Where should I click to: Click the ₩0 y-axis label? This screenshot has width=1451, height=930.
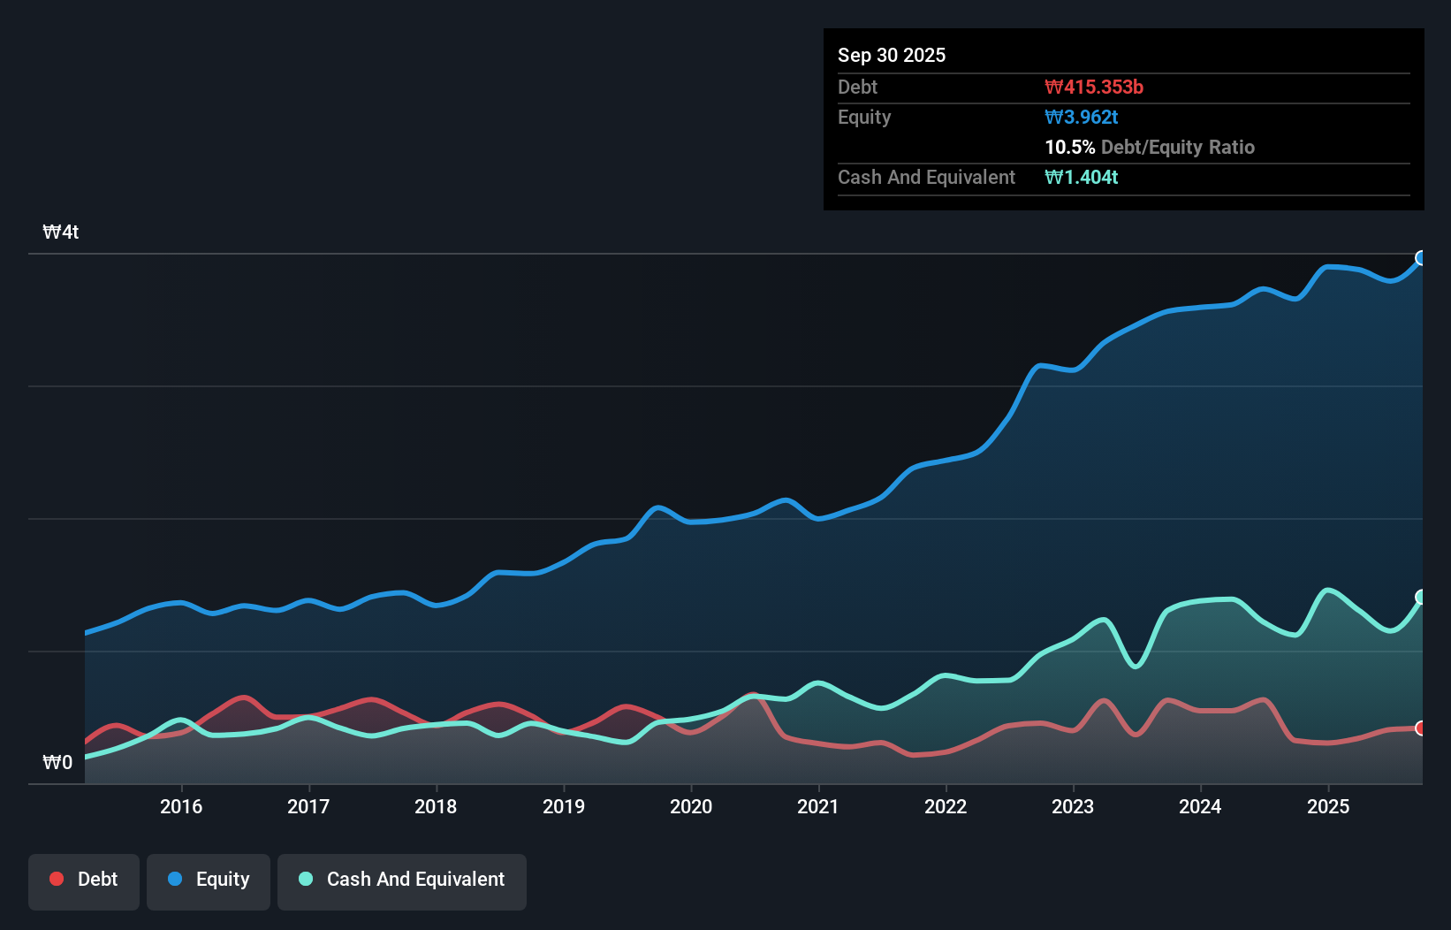point(57,762)
